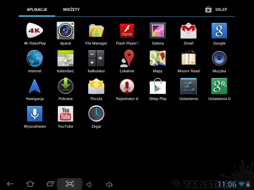Switch to the WIDŻETY tab
Viewport: 254px width, 190px height.
click(71, 10)
